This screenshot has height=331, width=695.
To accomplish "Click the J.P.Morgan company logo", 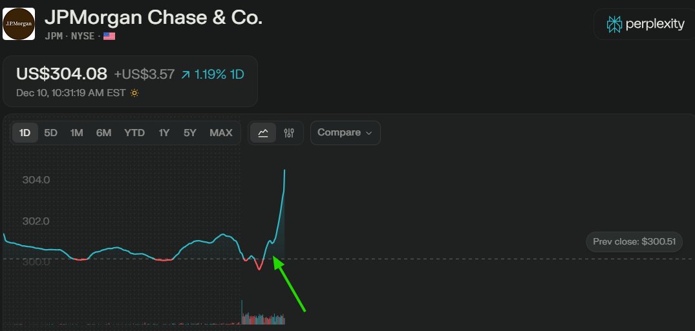I will (x=19, y=24).
